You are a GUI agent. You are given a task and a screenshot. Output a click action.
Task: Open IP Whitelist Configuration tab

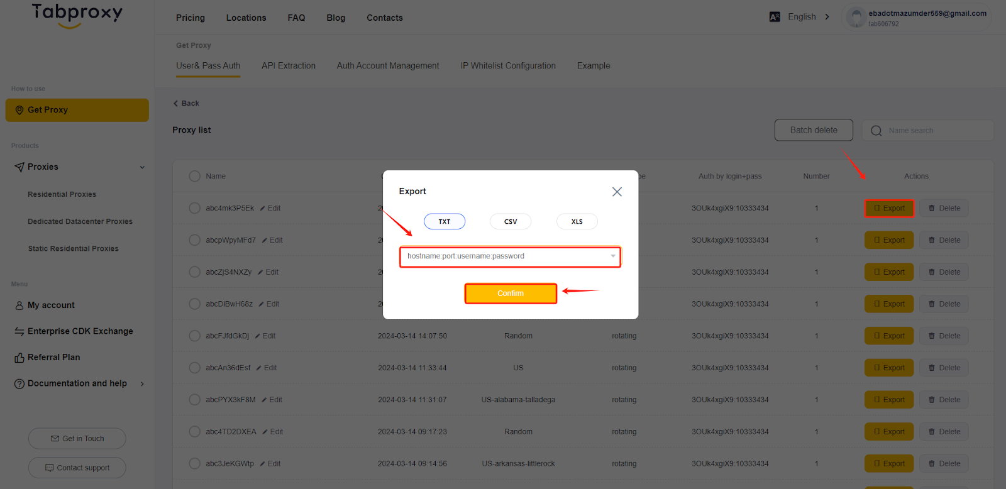click(508, 65)
